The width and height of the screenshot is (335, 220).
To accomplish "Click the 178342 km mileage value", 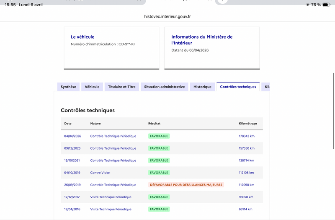I will tap(247, 136).
